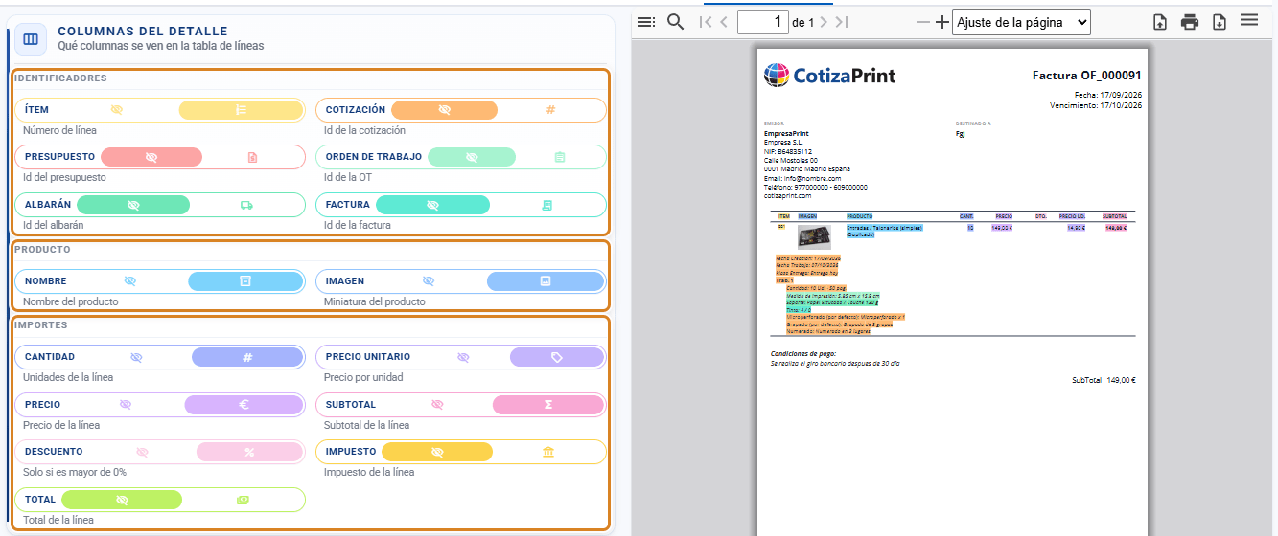
Task: Hide the ÍTEM column via its eye-slash
Action: pyautogui.click(x=117, y=110)
